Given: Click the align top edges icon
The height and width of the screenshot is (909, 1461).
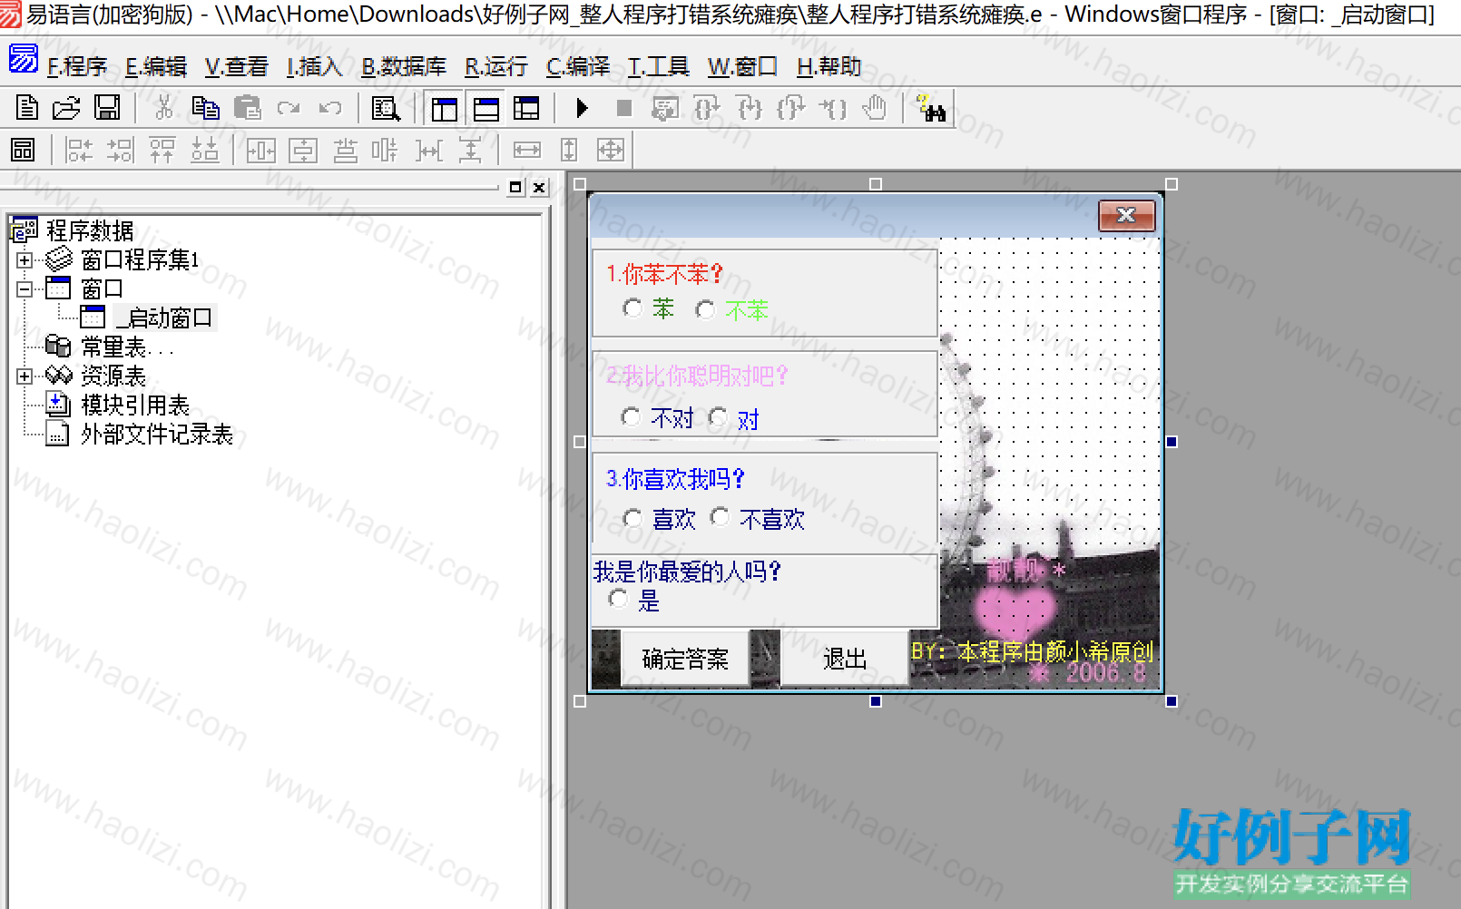Looking at the screenshot, I should (162, 150).
